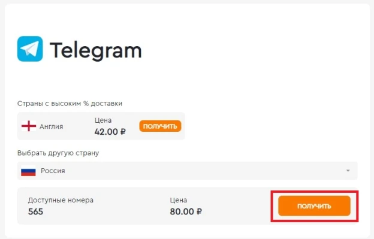
Task: Click the Telegram title heading
Action: point(96,50)
